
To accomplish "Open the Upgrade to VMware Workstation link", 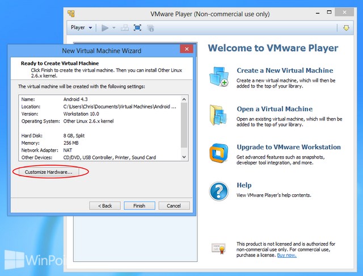I will coord(289,147).
